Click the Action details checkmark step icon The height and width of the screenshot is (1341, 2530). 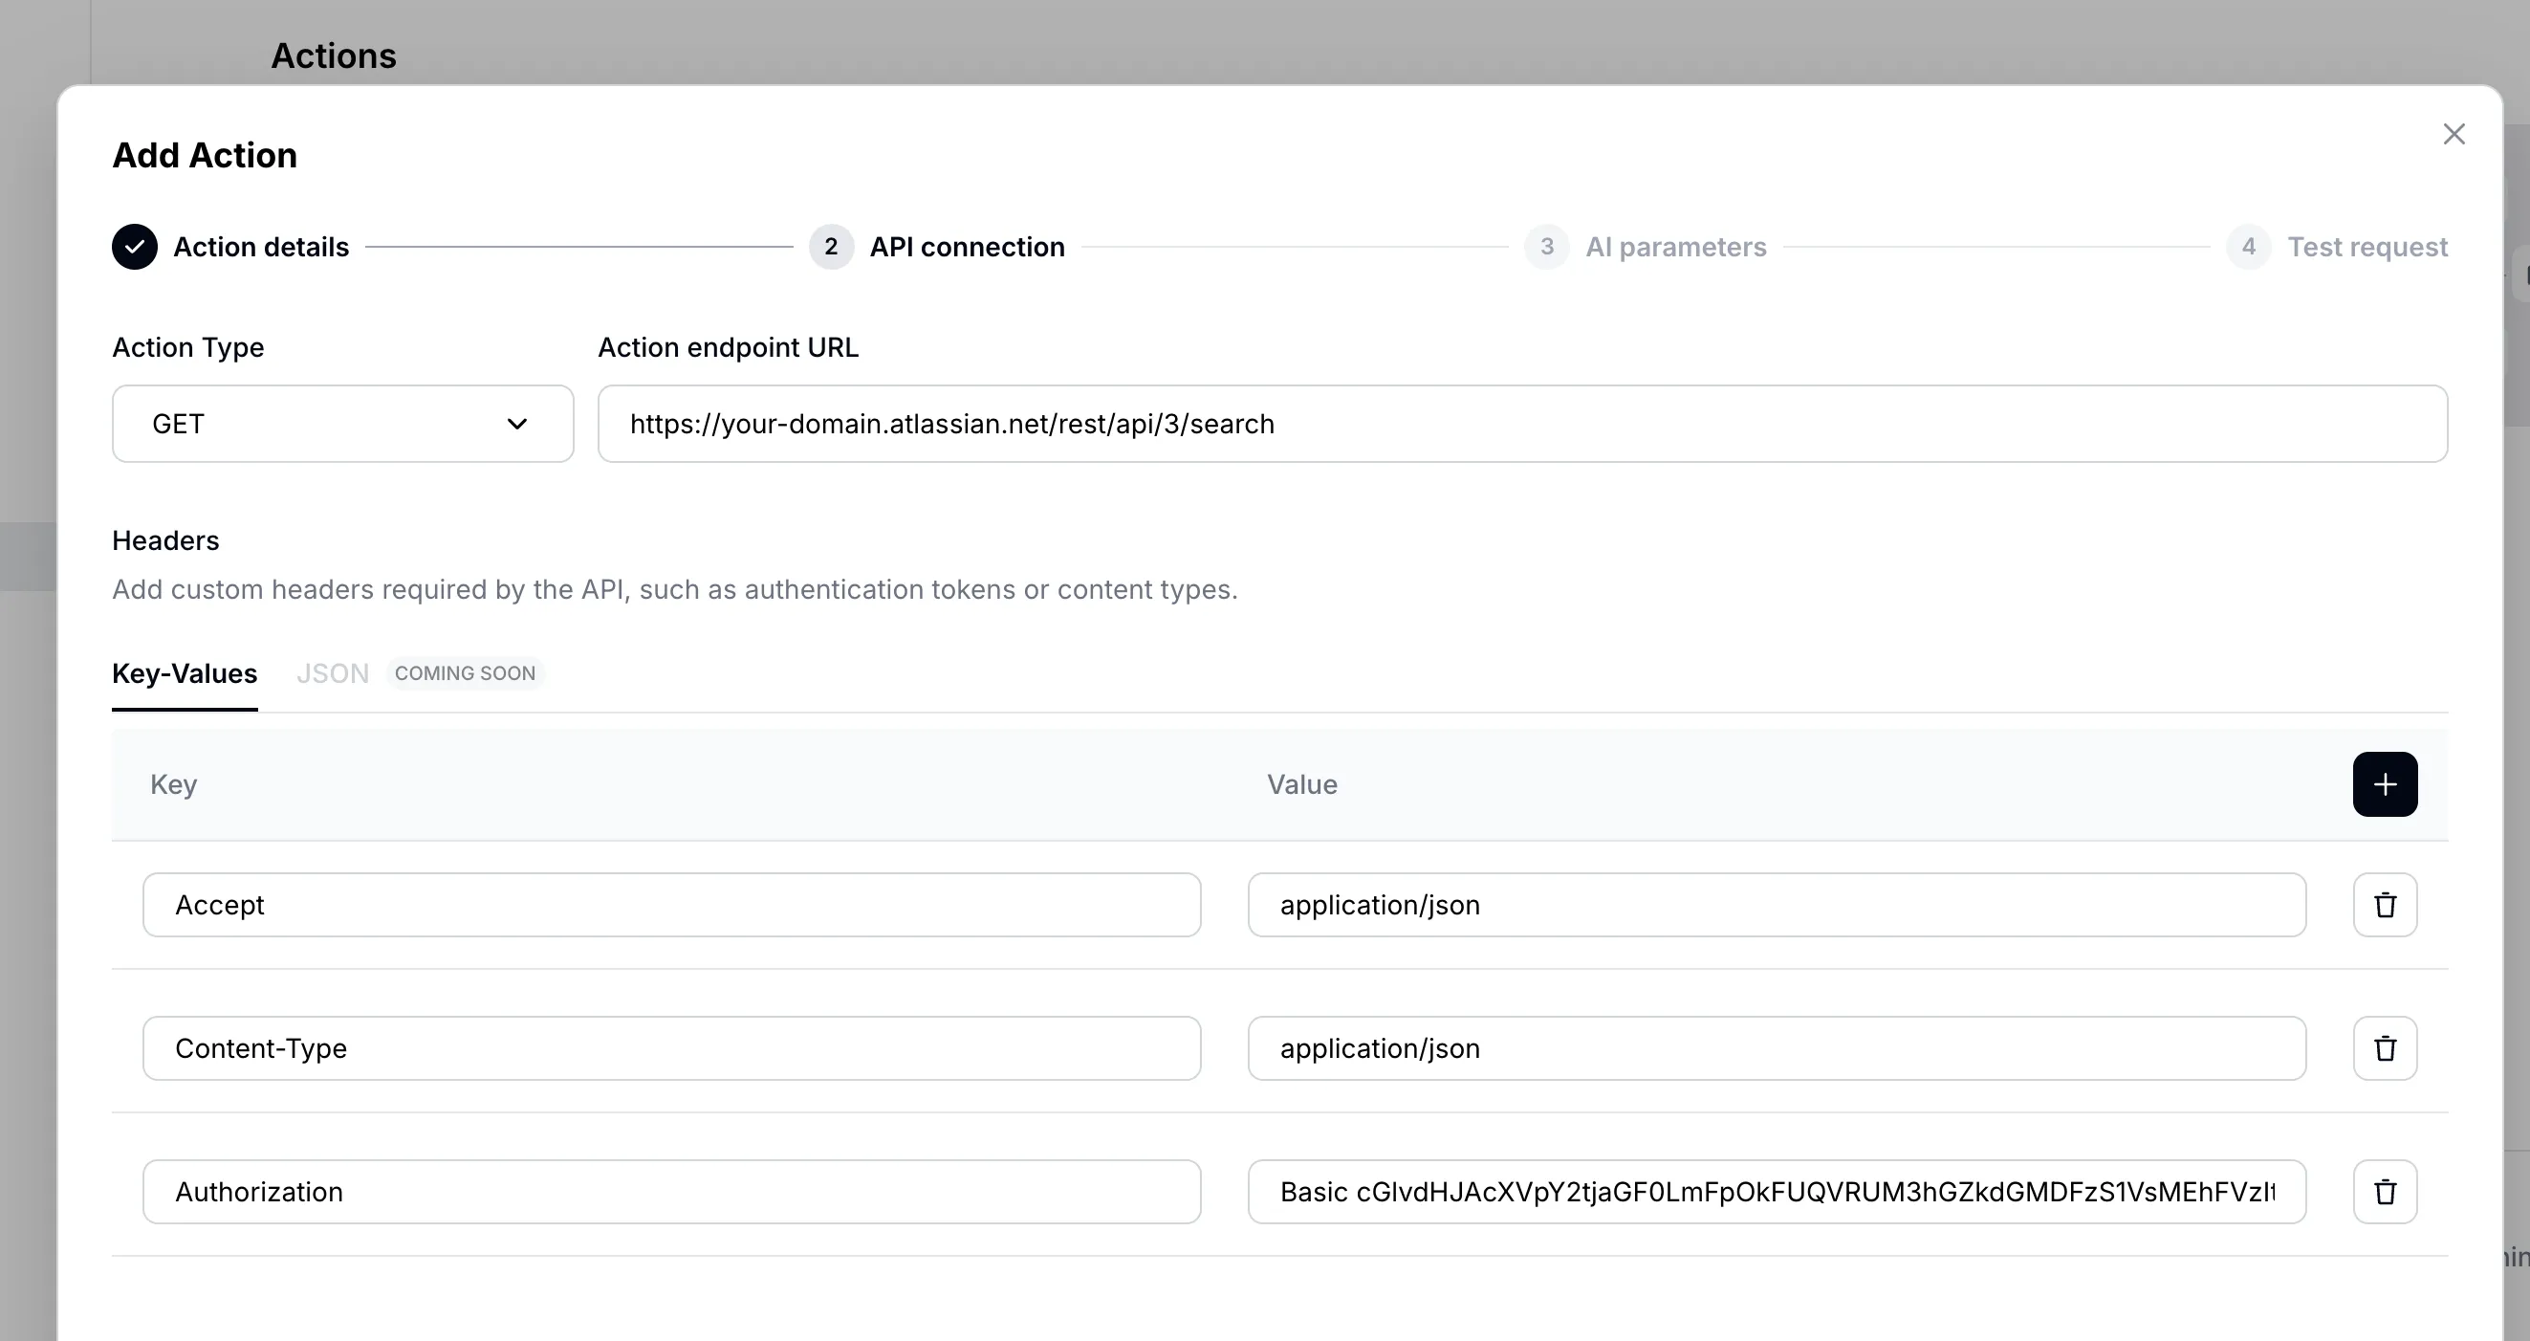pyautogui.click(x=135, y=247)
